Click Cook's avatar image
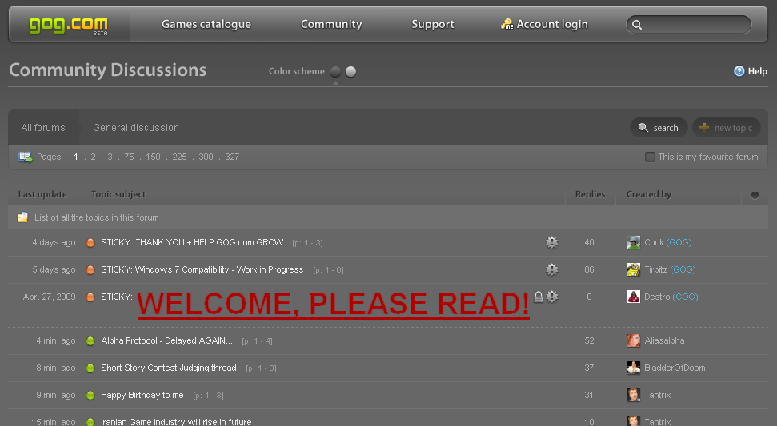 point(633,242)
